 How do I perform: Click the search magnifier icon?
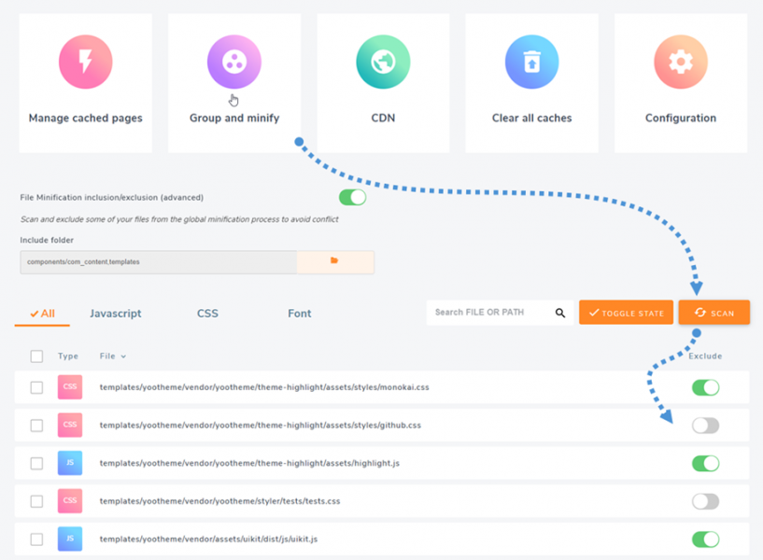(560, 314)
